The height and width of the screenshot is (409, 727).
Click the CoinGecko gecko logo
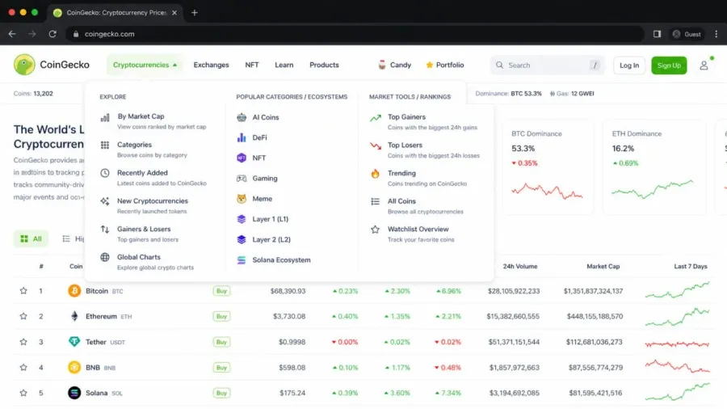point(24,65)
